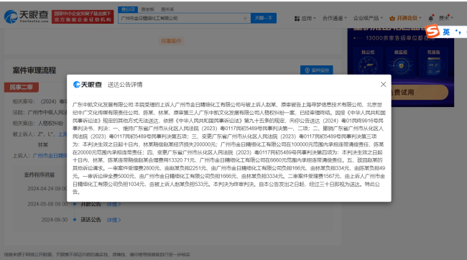
Task: Click the 上海 defendant link
Action: click(x=63, y=134)
